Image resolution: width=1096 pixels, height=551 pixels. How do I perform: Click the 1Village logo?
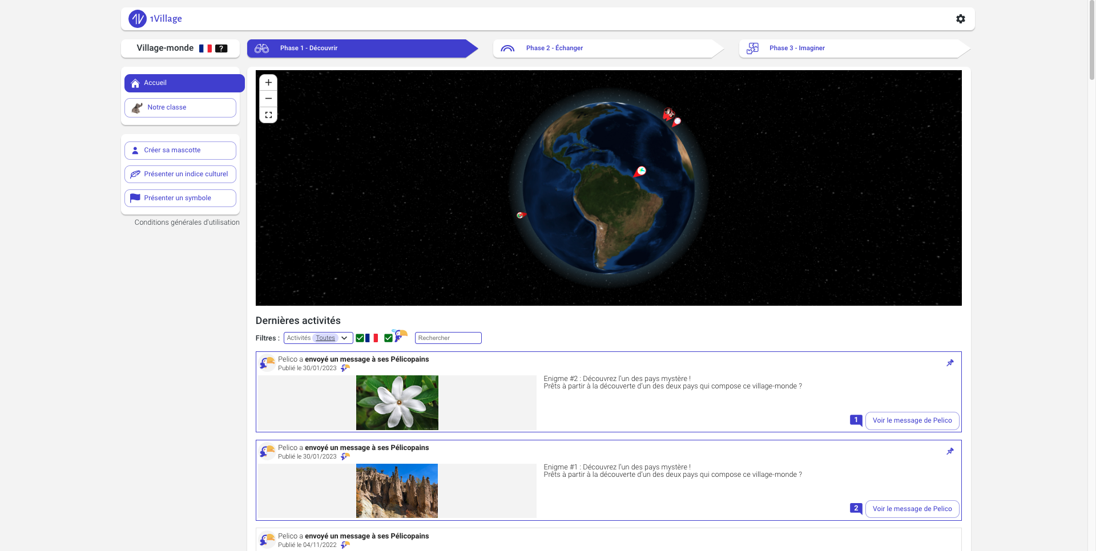[x=155, y=19]
